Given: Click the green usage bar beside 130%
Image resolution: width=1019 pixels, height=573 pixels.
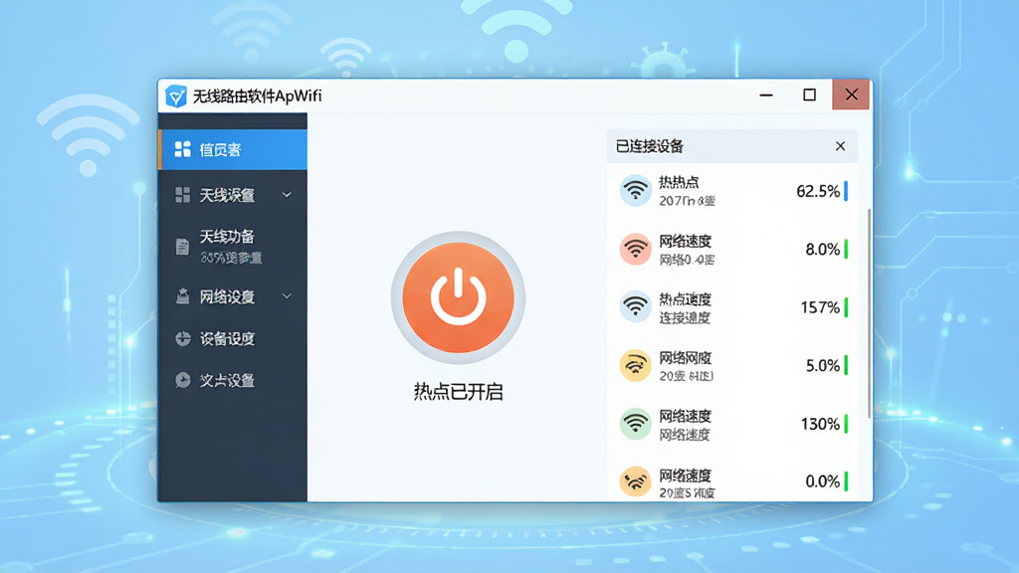Looking at the screenshot, I should [x=846, y=424].
